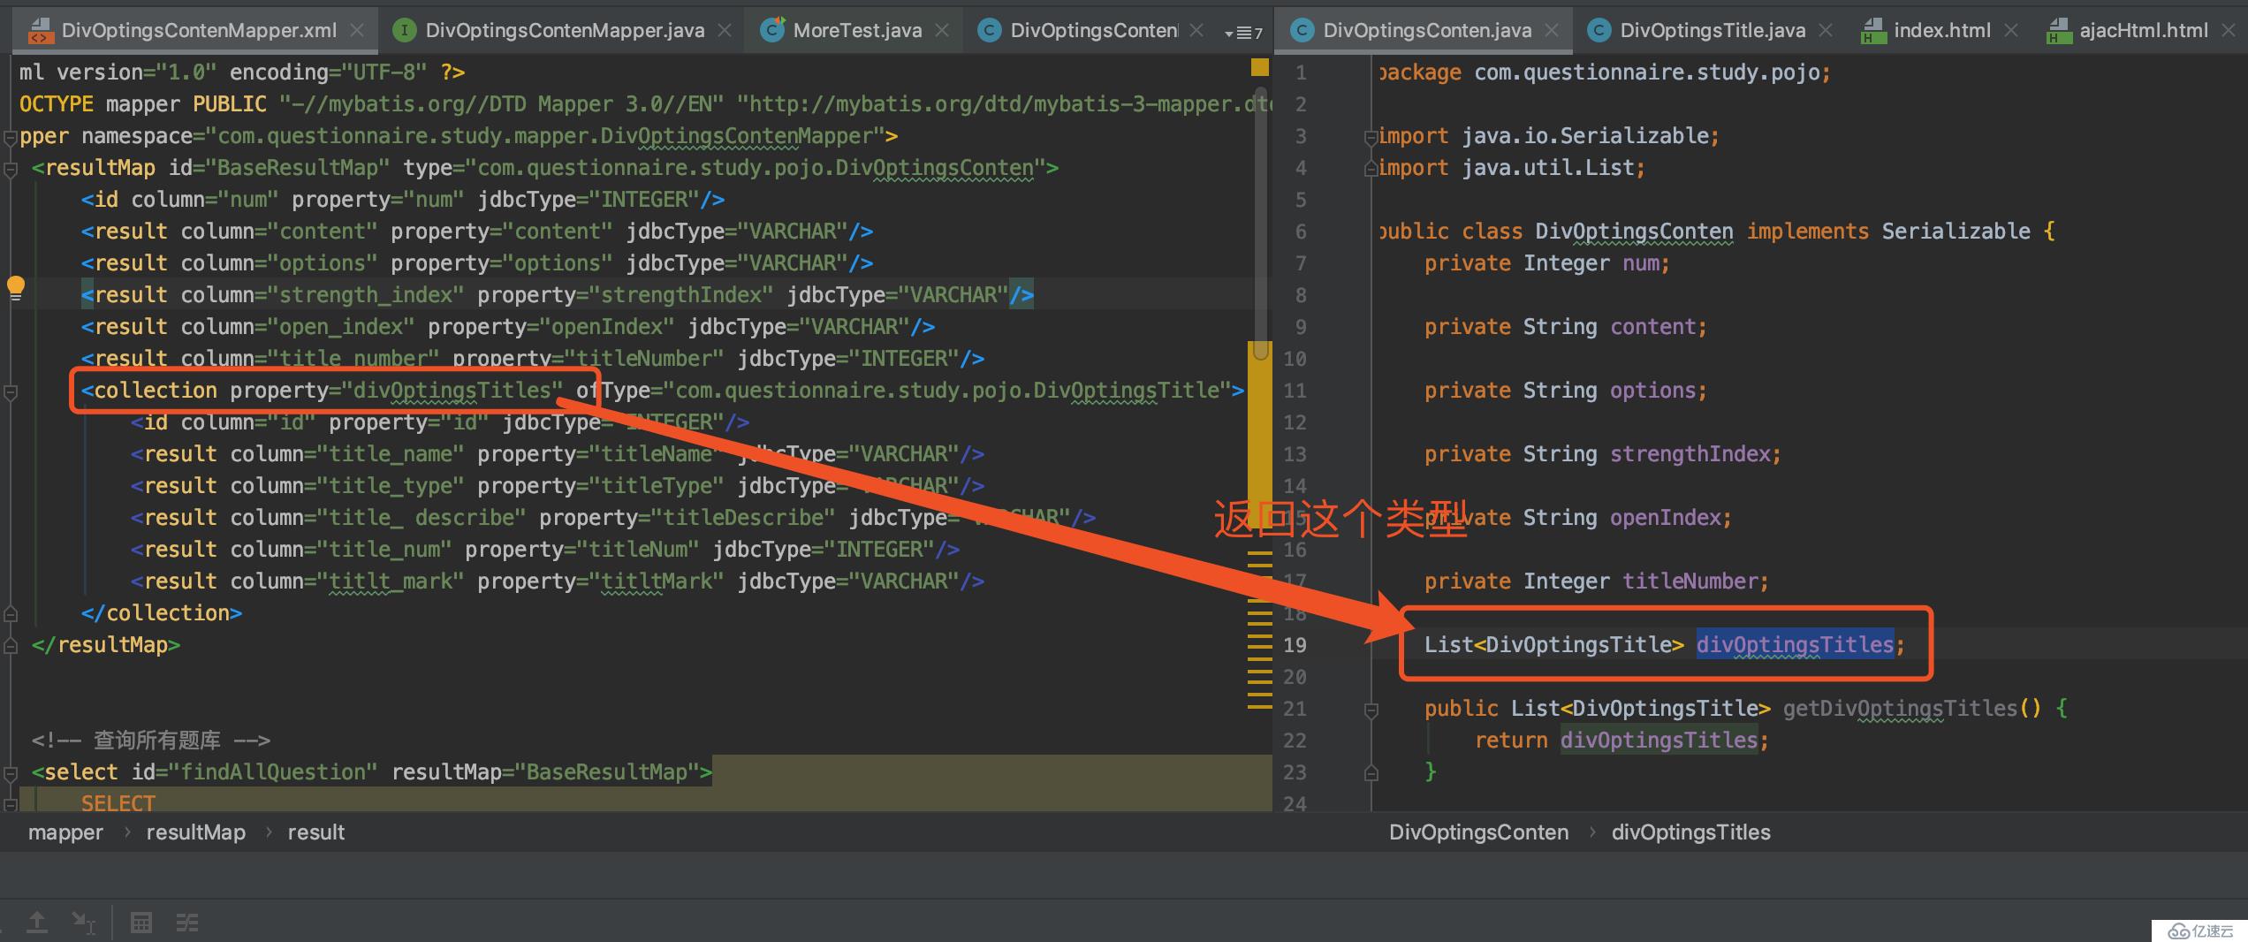This screenshot has width=2248, height=942.
Task: Open the hidden tabs dropdown showing 7
Action: click(1243, 33)
